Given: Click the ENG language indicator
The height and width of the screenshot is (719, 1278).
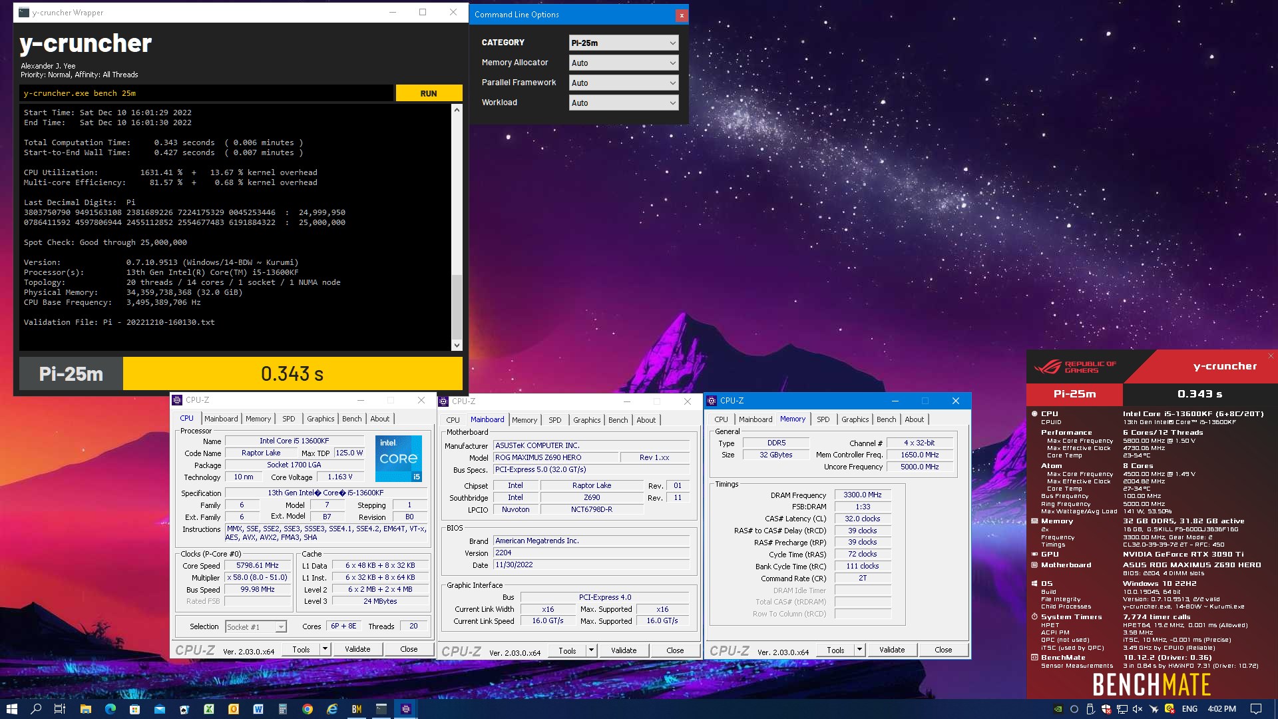Looking at the screenshot, I should (x=1189, y=709).
